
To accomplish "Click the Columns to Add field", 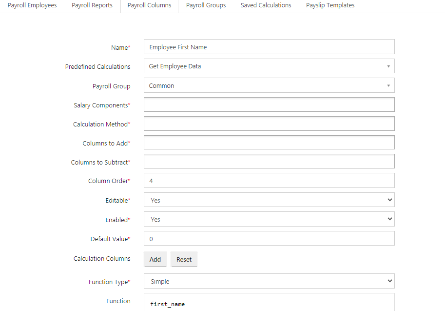I will tap(269, 143).
